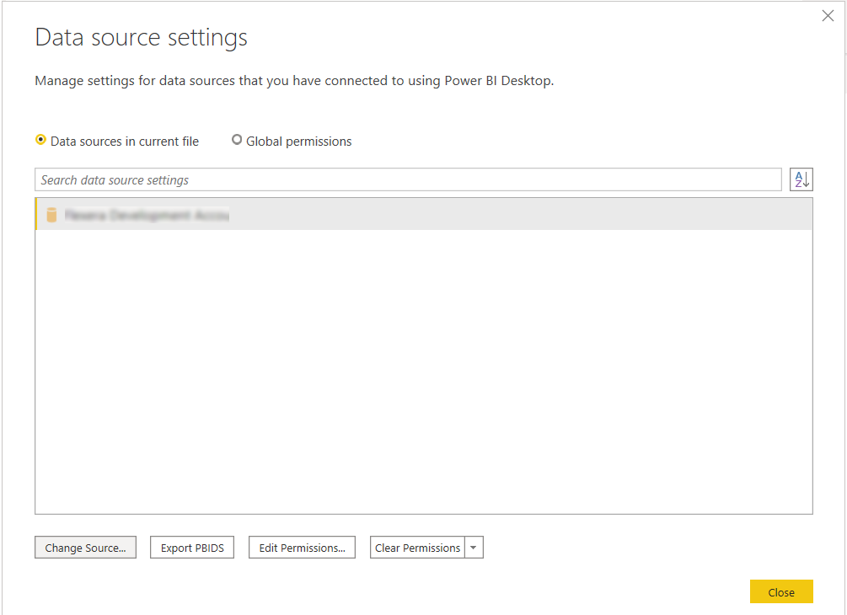Click the A-Z sort icon
This screenshot has width=847, height=615.
point(801,179)
